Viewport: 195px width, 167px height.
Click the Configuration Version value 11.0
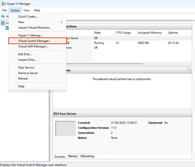point(114,128)
